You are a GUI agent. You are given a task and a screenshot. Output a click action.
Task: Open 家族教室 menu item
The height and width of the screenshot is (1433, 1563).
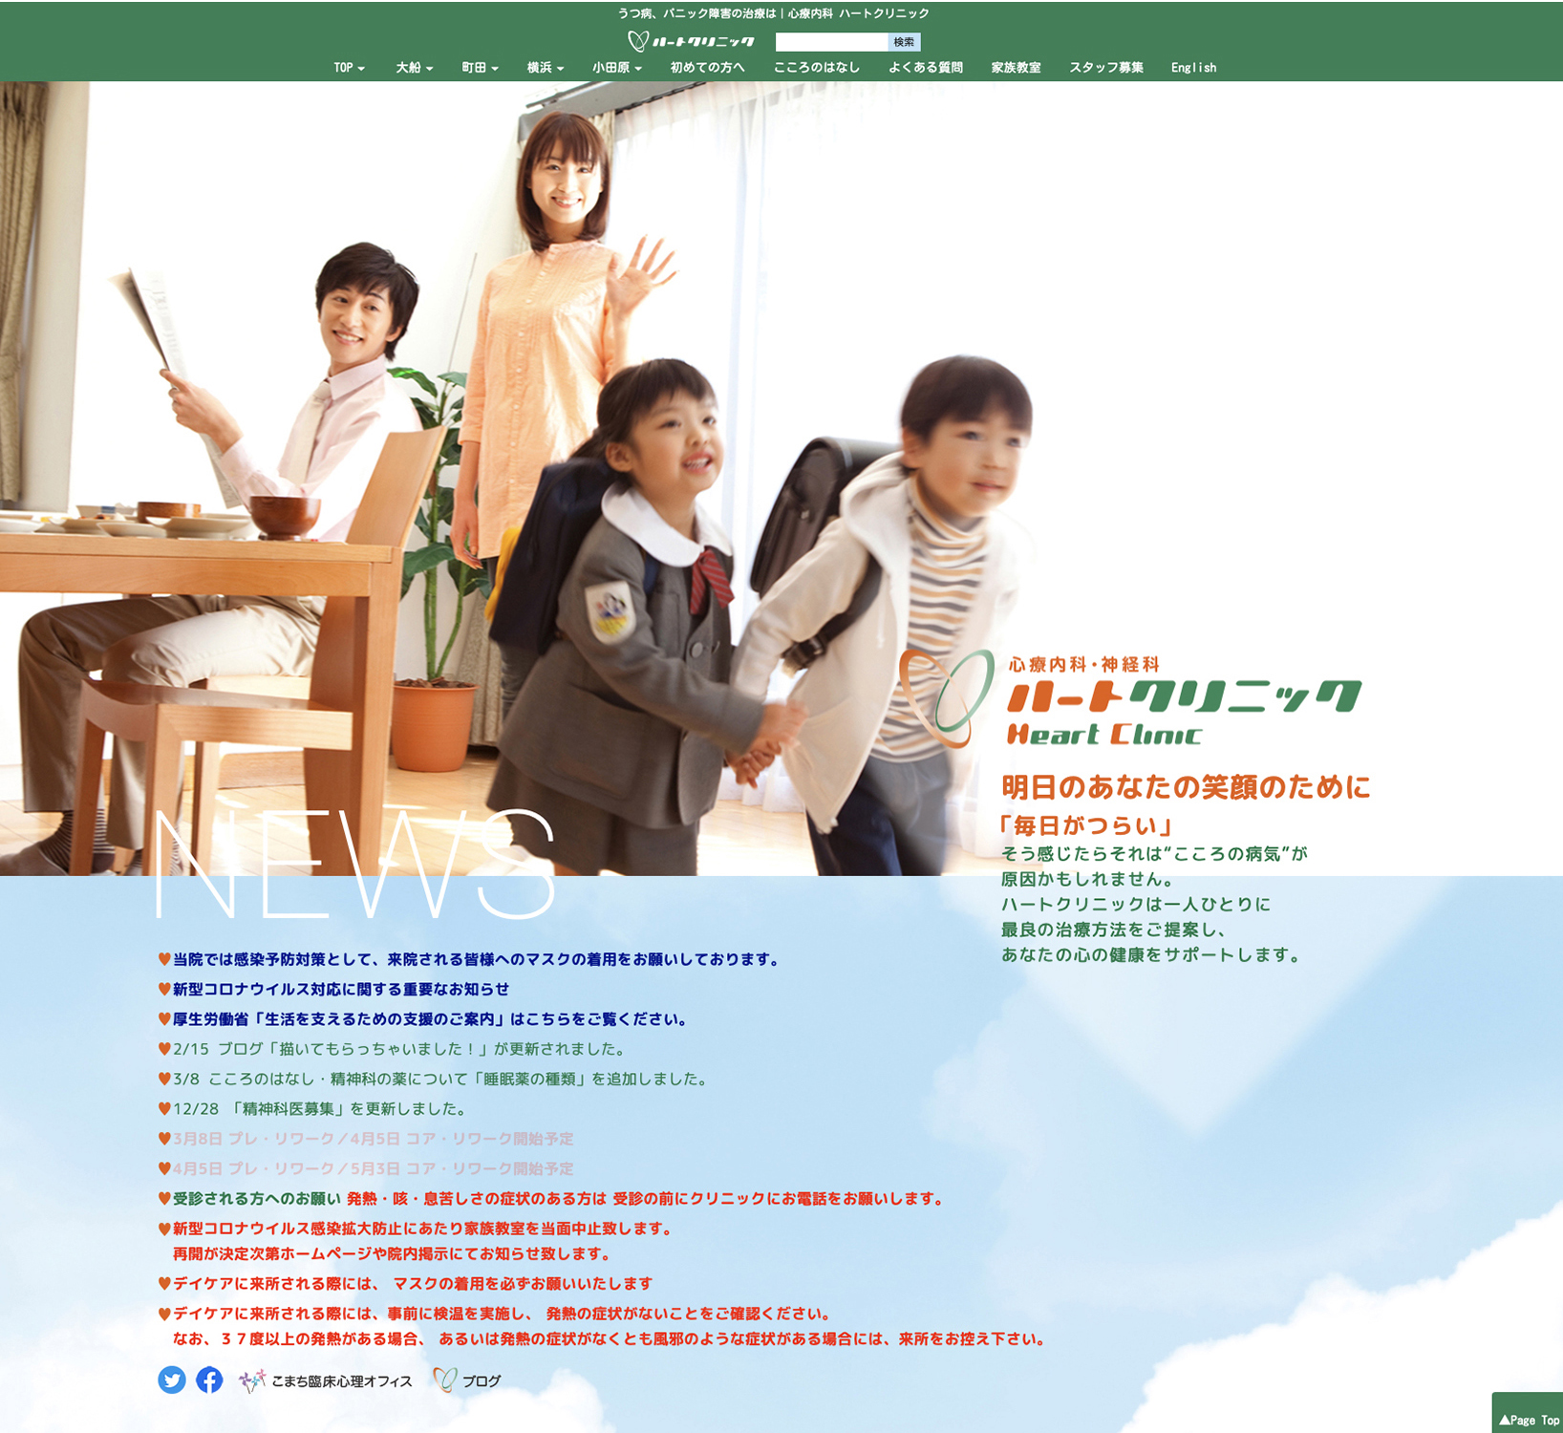click(1016, 68)
